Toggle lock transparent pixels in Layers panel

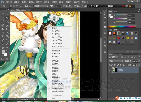[115, 65]
